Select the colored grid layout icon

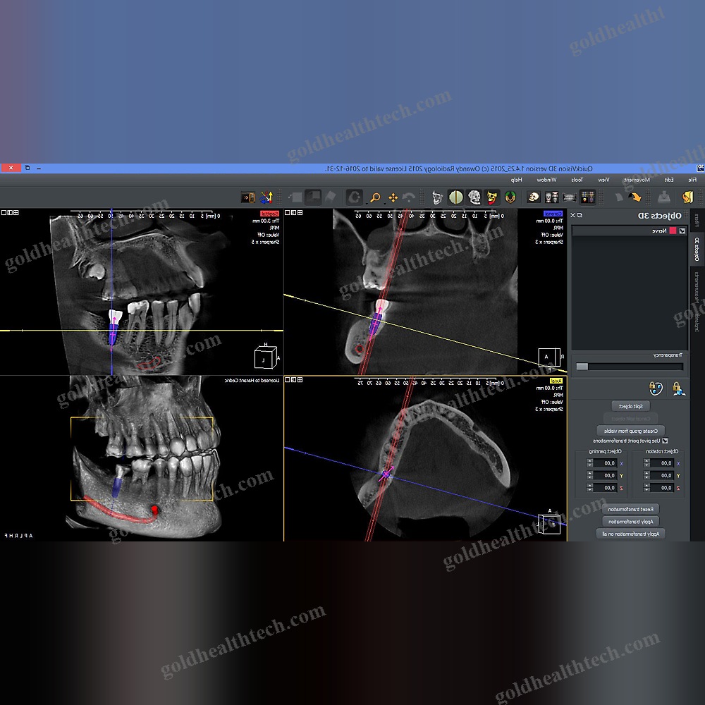point(588,197)
